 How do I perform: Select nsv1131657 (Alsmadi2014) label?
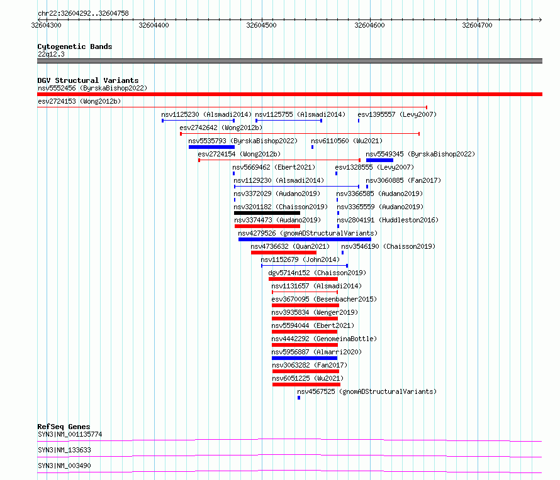click(x=316, y=286)
